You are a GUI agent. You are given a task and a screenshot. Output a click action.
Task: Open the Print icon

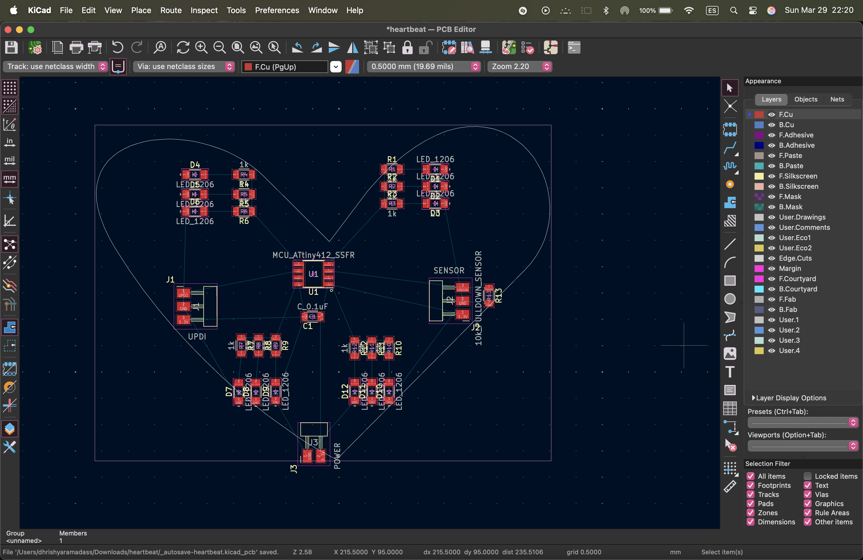pos(76,47)
